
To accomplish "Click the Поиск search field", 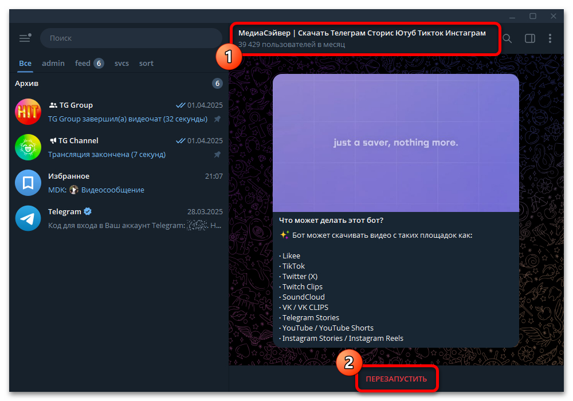I will pos(131,38).
